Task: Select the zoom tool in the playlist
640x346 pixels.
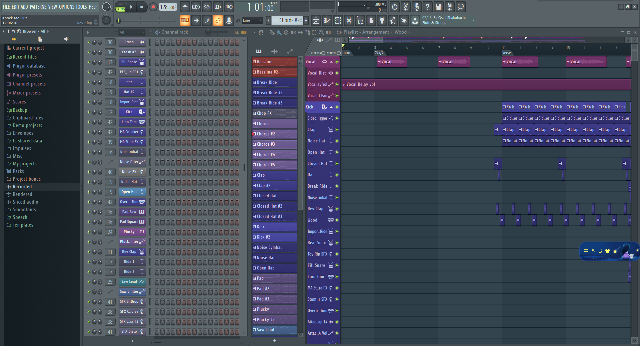Action: pyautogui.click(x=321, y=32)
